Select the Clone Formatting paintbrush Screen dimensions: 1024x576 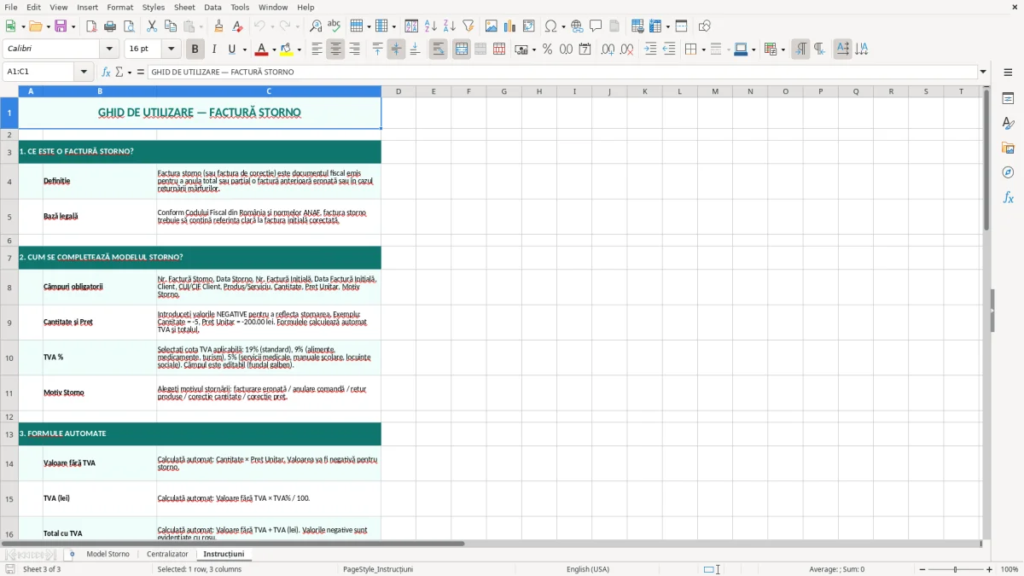(219, 26)
